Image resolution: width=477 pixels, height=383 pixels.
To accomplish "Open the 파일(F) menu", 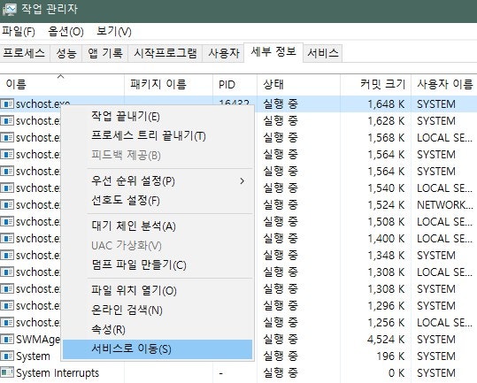I will (19, 32).
